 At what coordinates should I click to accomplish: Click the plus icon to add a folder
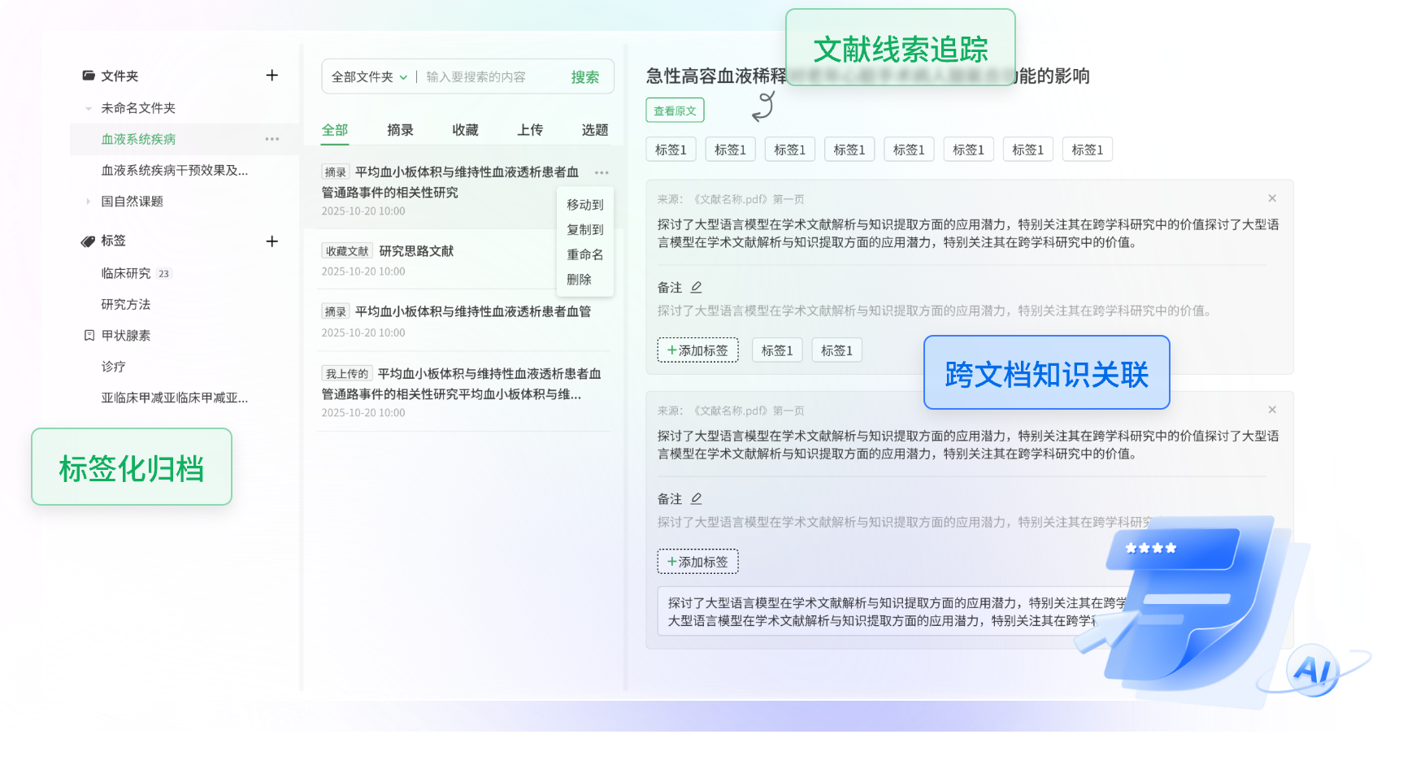click(272, 76)
